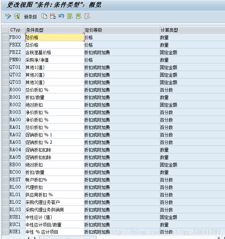Toggle row selector for PB00
The width and height of the screenshot is (225, 239).
click(x=6, y=37)
